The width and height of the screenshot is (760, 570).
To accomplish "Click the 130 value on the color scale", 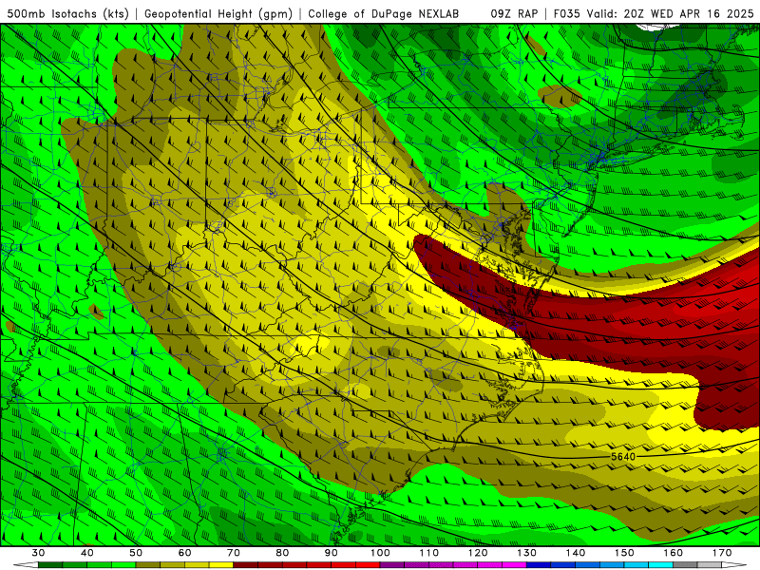I will (x=527, y=553).
